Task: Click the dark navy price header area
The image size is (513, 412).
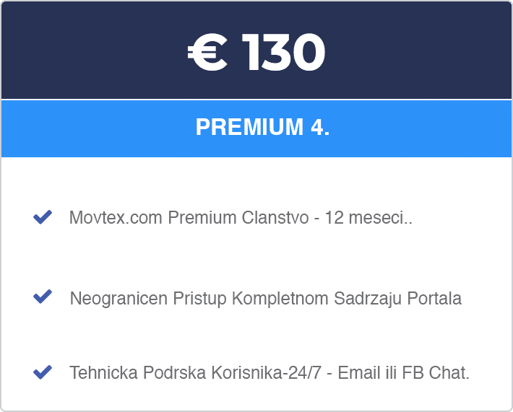Action: [98, 50]
